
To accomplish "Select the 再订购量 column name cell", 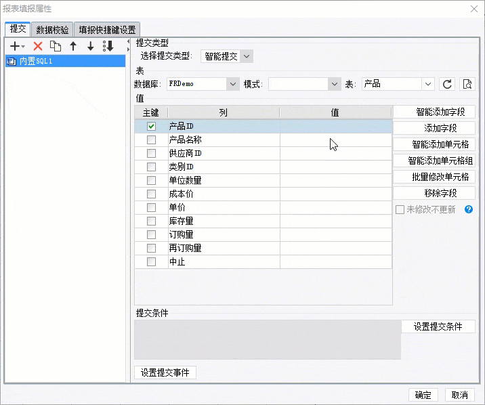I will coord(224,248).
